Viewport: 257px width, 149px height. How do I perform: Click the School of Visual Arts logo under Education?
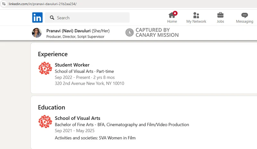pos(45,122)
